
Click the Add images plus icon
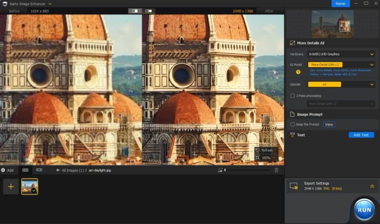(3, 170)
